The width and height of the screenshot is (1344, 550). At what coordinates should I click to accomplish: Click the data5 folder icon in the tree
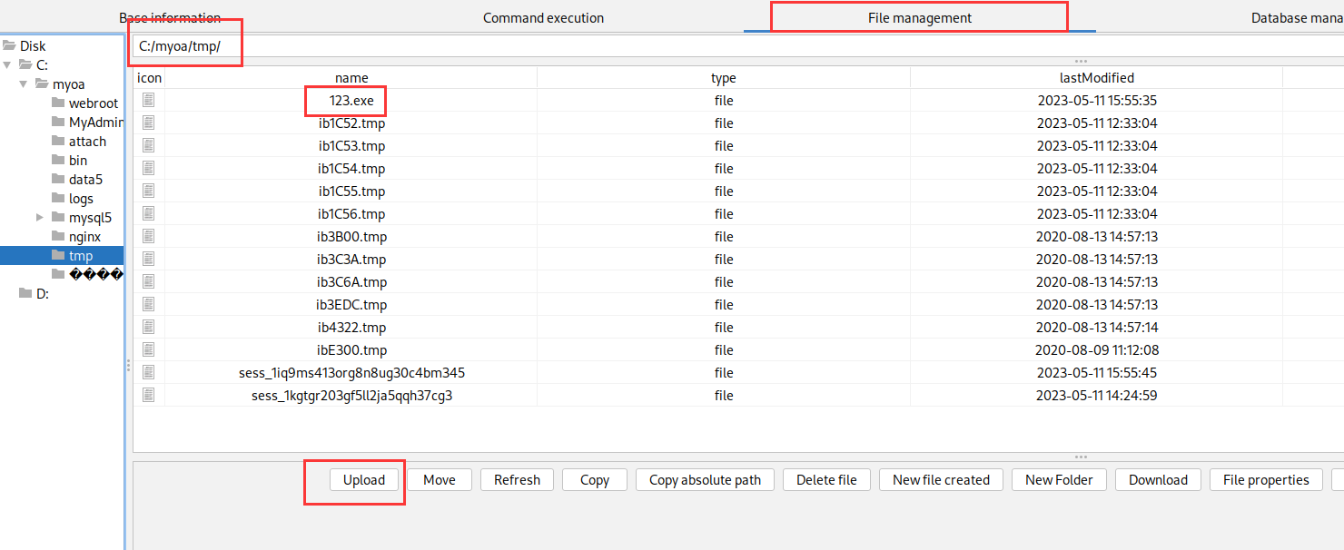click(x=58, y=180)
